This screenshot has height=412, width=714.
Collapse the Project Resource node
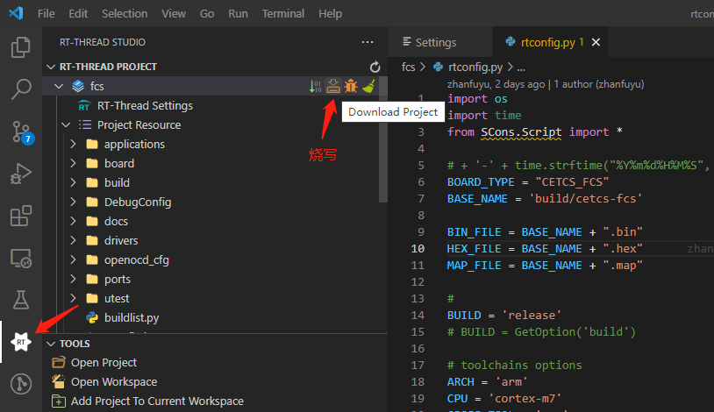pos(66,124)
